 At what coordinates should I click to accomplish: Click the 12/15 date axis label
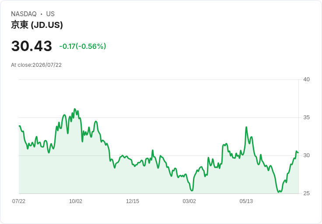133,201
